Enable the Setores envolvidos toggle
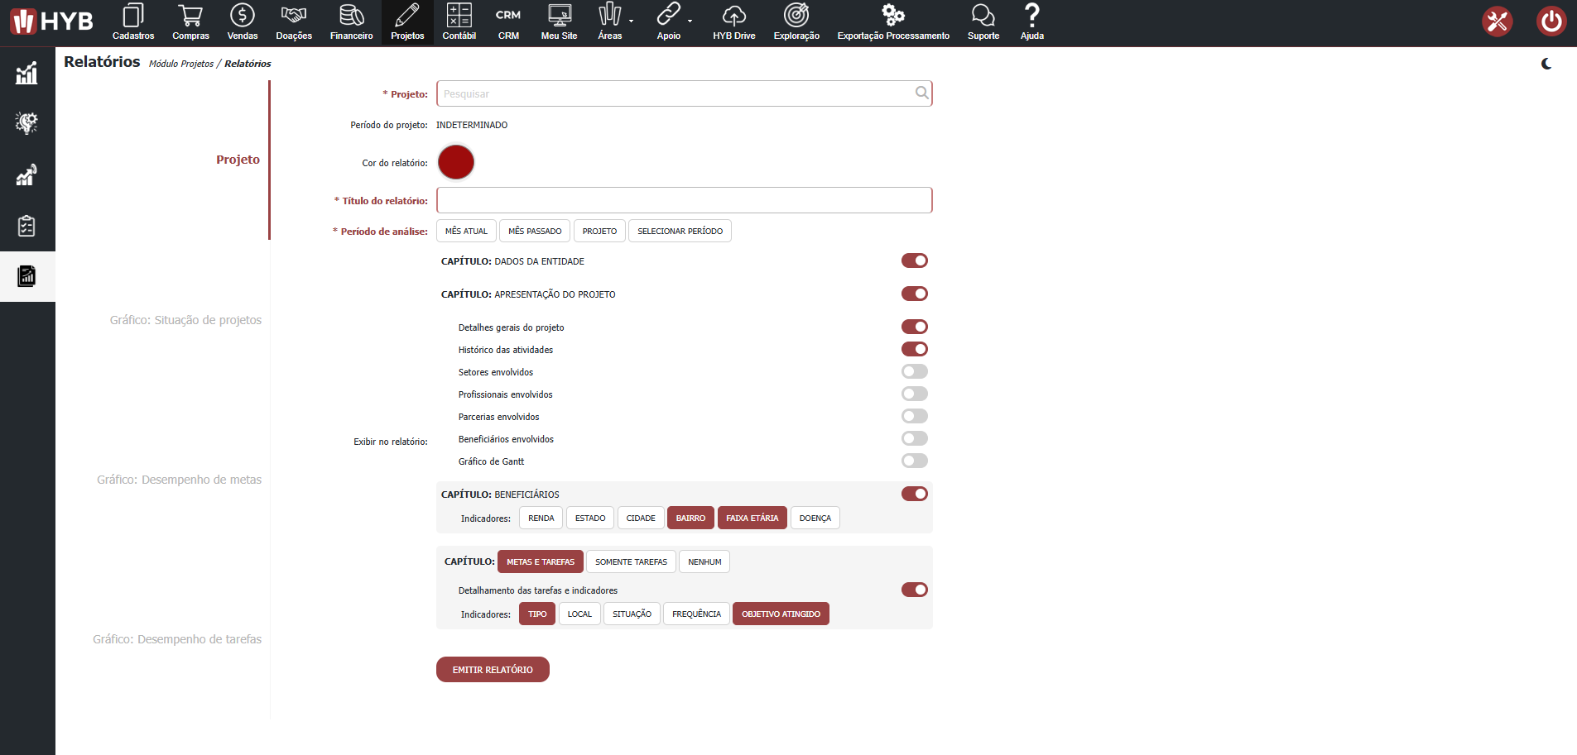Image resolution: width=1577 pixels, height=755 pixels. (914, 372)
